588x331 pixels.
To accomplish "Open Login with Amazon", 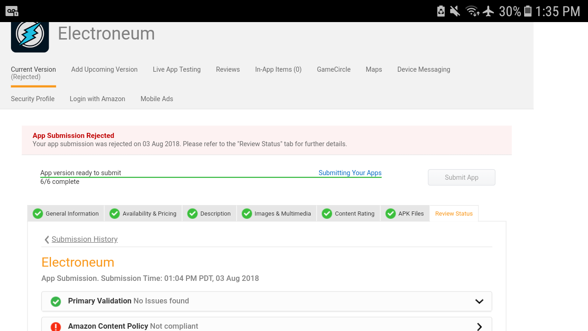I will click(97, 99).
